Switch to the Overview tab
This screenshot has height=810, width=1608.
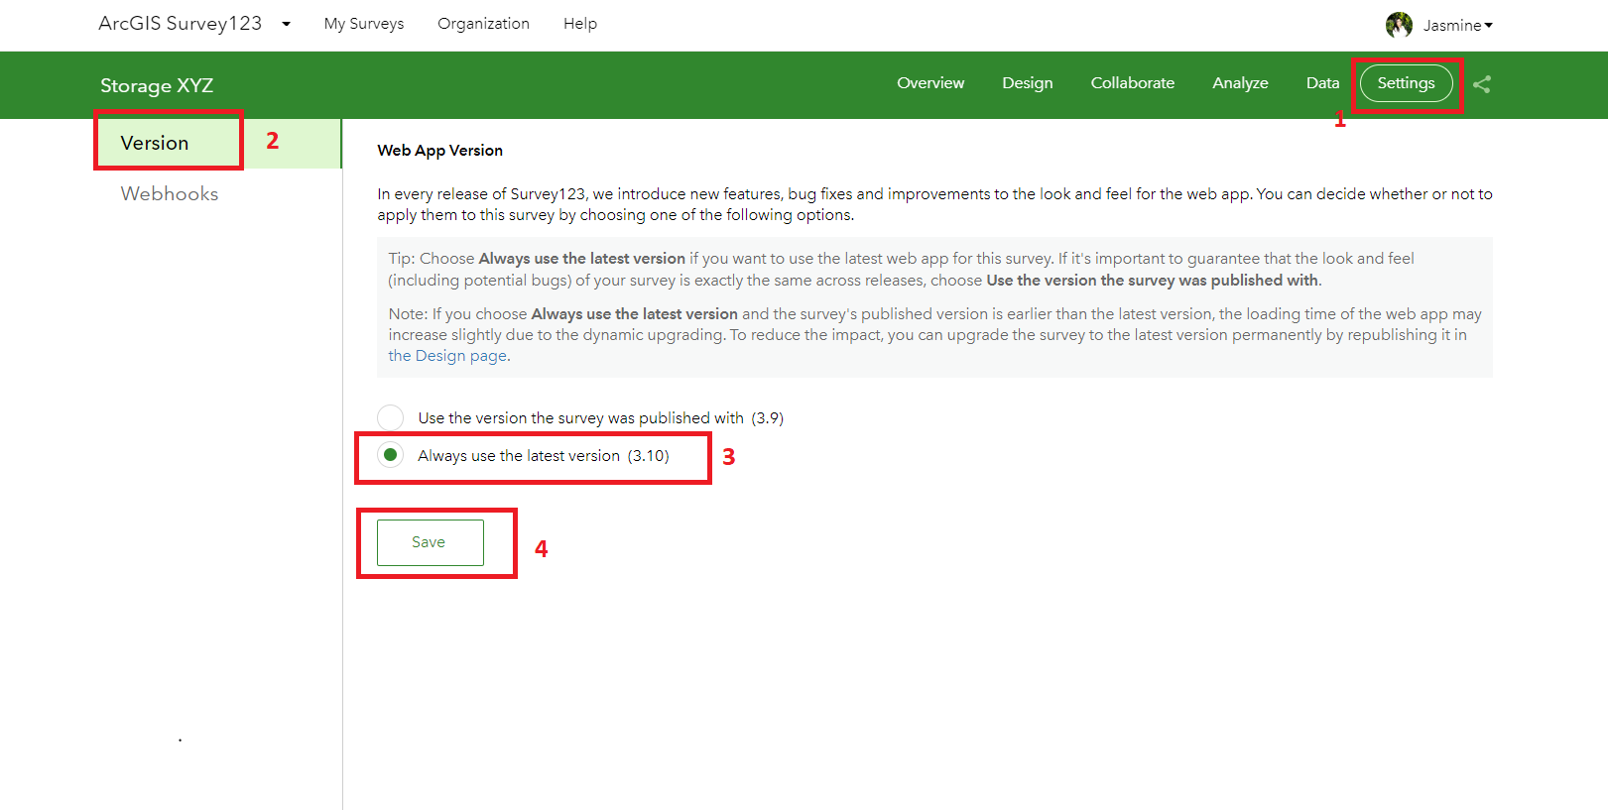tap(930, 83)
